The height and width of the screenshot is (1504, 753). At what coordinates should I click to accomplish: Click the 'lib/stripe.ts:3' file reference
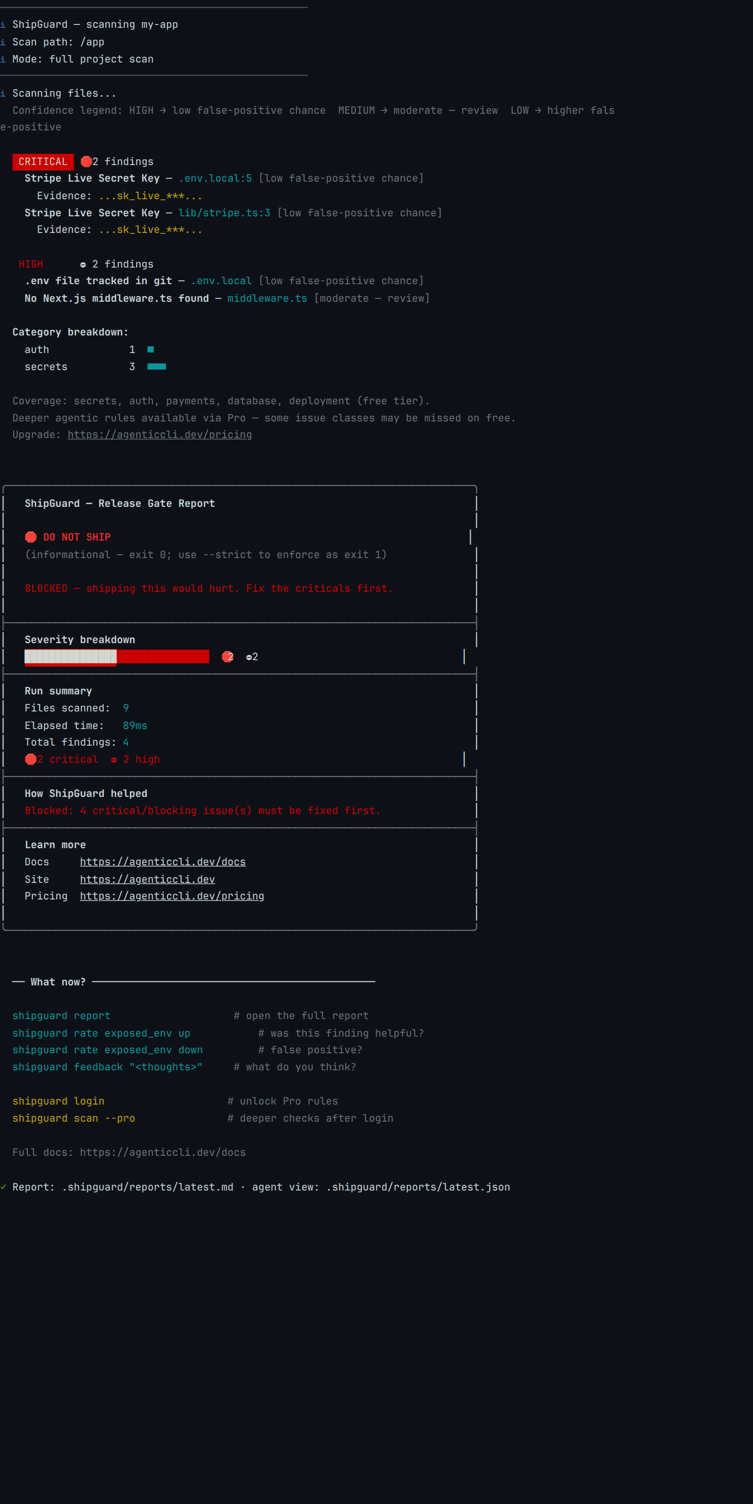pyautogui.click(x=224, y=212)
